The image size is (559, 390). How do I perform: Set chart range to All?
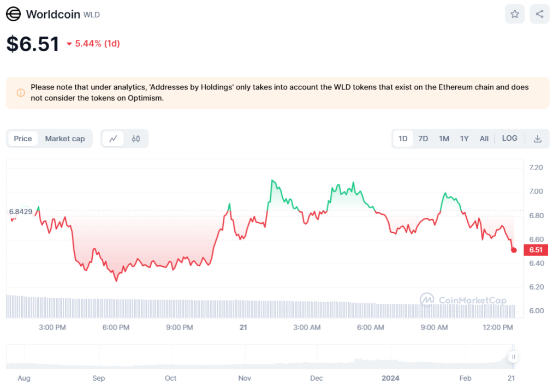[484, 139]
